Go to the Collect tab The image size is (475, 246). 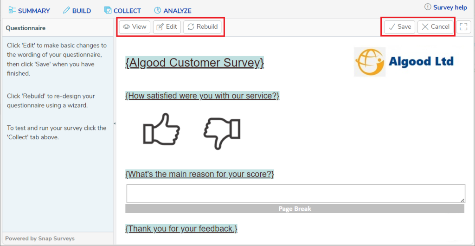pyautogui.click(x=122, y=11)
